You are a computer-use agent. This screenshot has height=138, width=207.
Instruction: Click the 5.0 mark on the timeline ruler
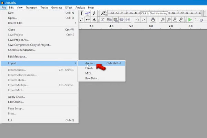[x=131, y=26]
